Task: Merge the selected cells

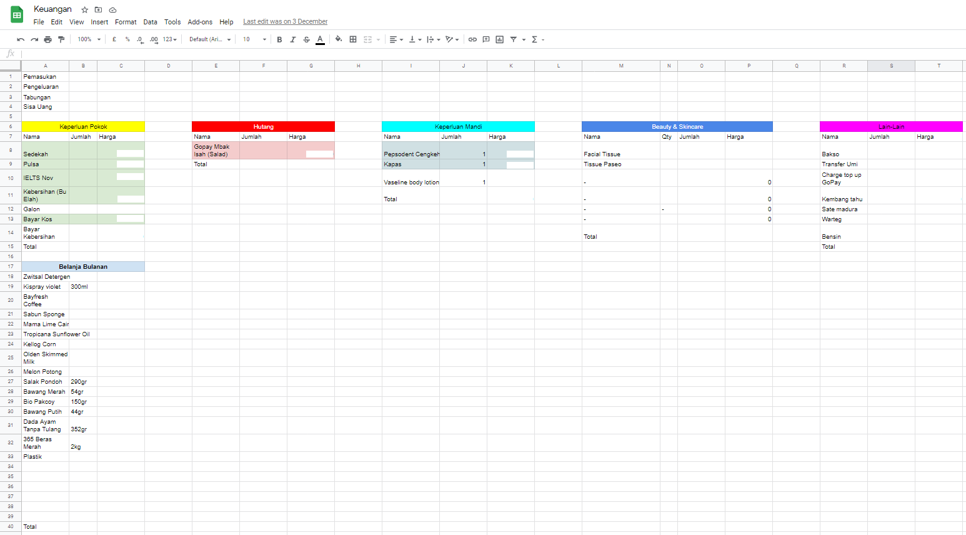Action: pos(368,39)
